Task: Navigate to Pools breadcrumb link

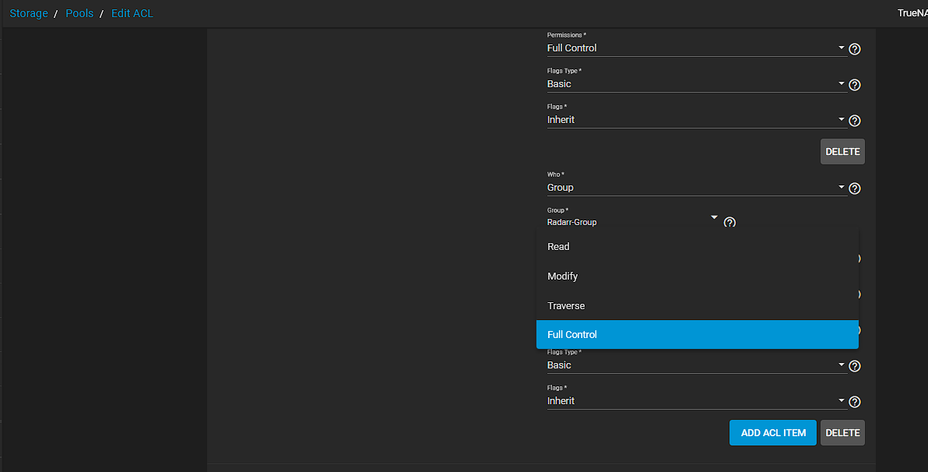Action: 79,13
